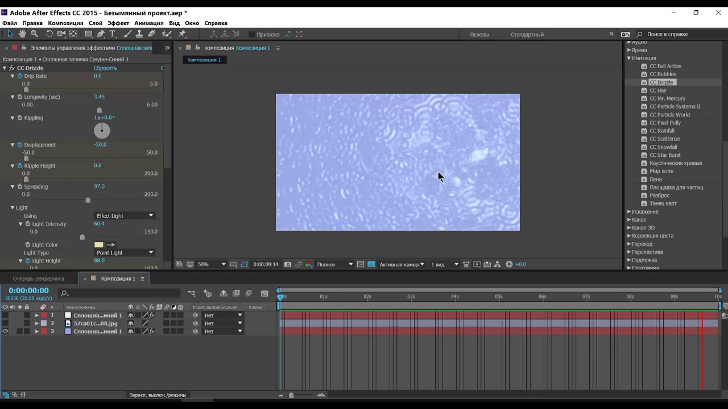This screenshot has height=409, width=728.
Task: Toggle Displacement stopwatch keyframing
Action: pyautogui.click(x=20, y=145)
